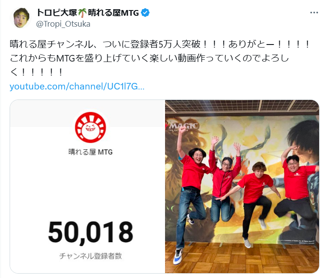This screenshot has height=278, width=327.
Task: Open the three-dot more options menu
Action: tap(314, 13)
